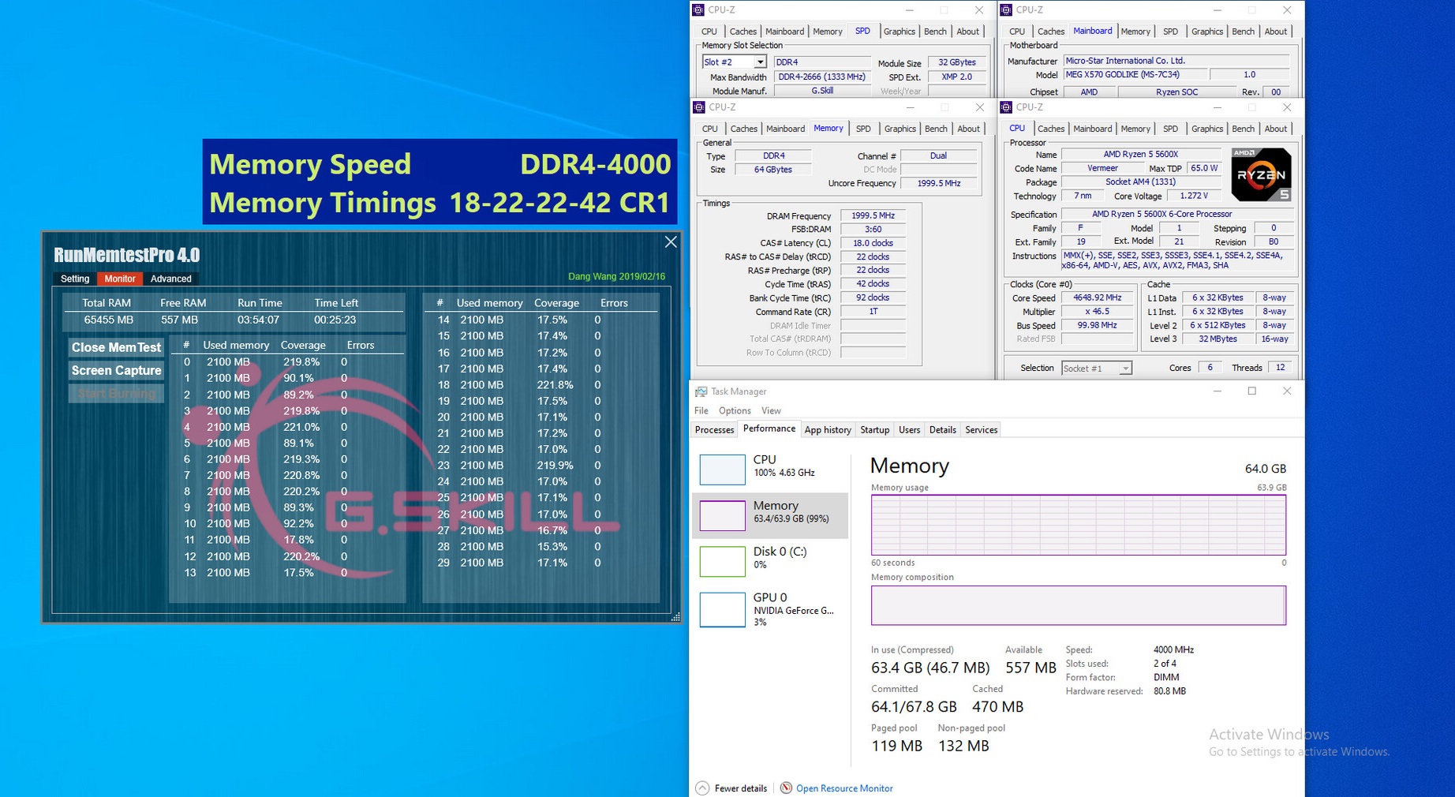Open the App history tab
1455x797 pixels.
[x=828, y=430]
